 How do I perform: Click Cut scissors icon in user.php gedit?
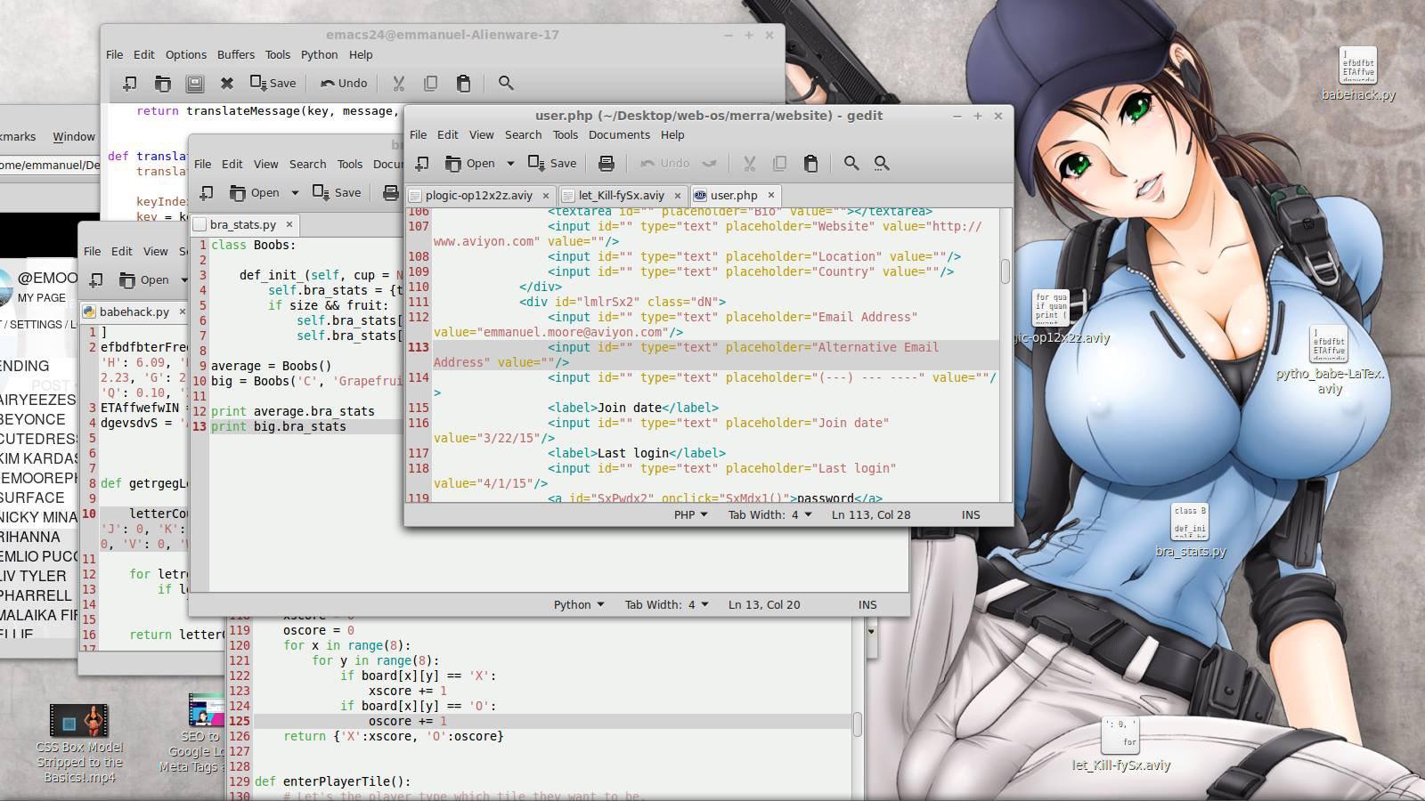[x=749, y=164]
